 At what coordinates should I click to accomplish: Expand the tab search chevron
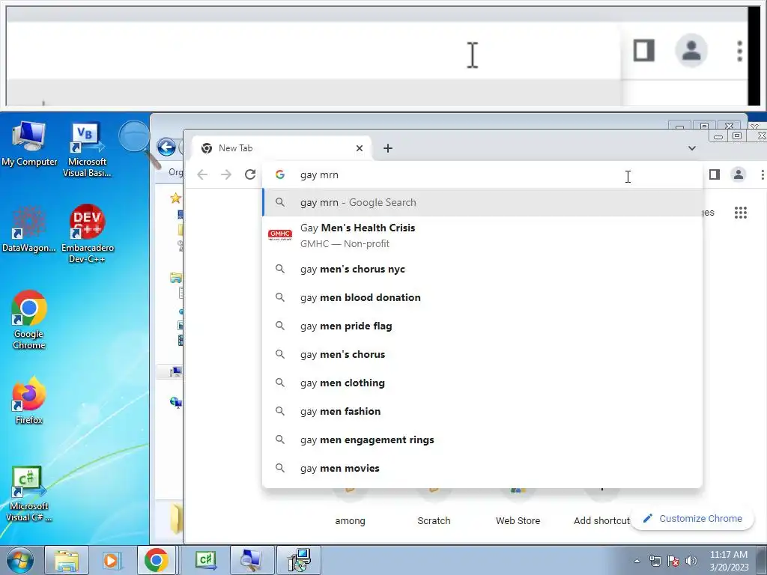coord(691,148)
